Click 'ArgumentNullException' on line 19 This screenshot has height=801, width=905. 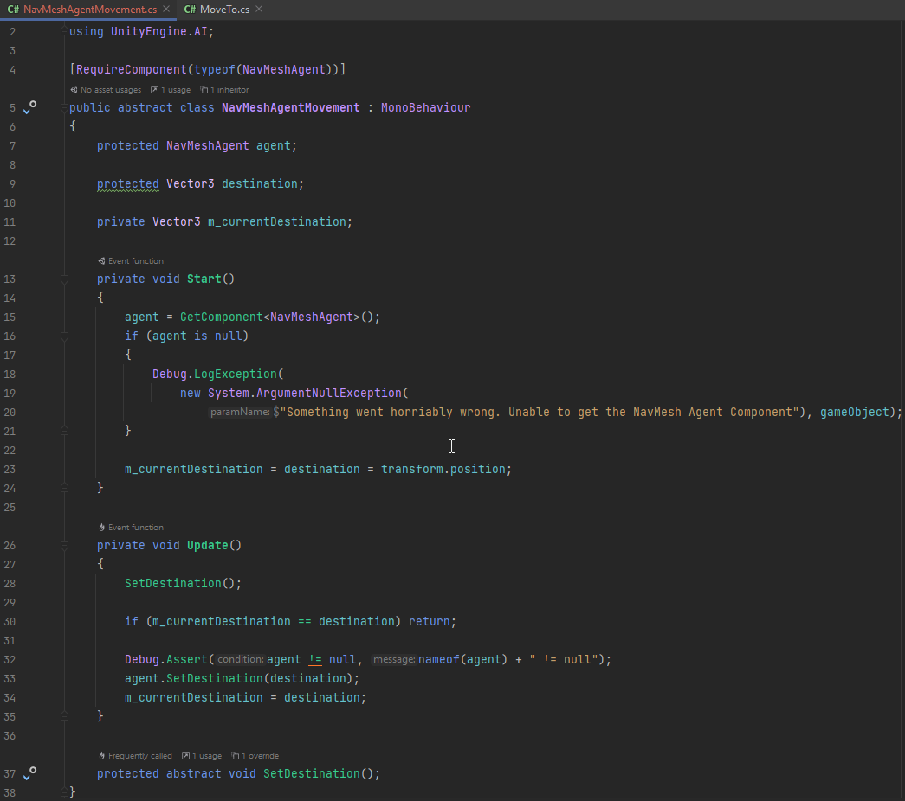(x=328, y=393)
